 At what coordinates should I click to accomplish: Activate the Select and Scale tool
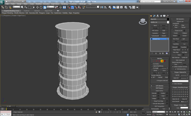click(45, 7)
